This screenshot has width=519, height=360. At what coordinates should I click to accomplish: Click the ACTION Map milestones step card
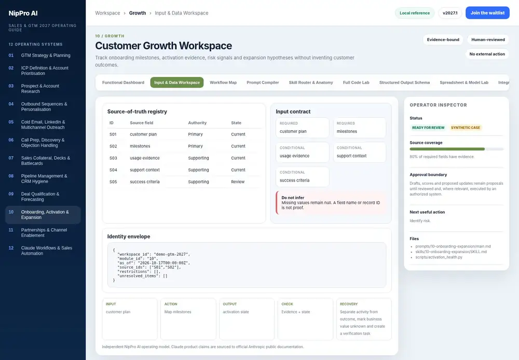click(x=188, y=320)
